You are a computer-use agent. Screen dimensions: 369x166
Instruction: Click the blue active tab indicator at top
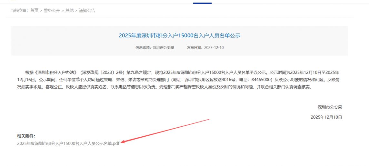(x=202, y=3)
